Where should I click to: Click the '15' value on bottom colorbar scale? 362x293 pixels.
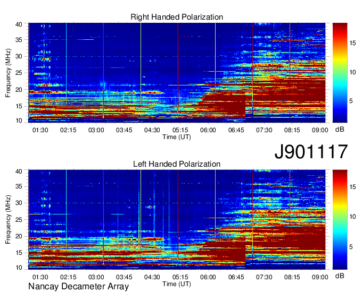[x=352, y=187]
